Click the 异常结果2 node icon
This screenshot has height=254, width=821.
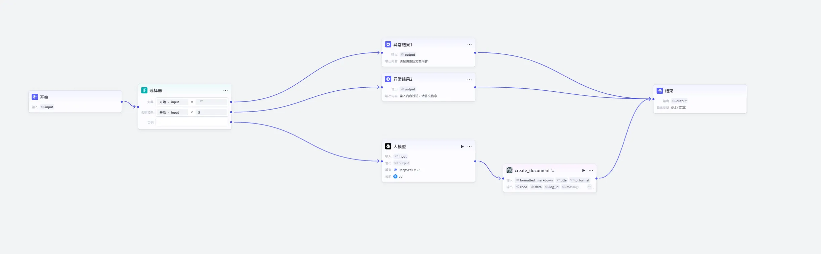pos(388,79)
